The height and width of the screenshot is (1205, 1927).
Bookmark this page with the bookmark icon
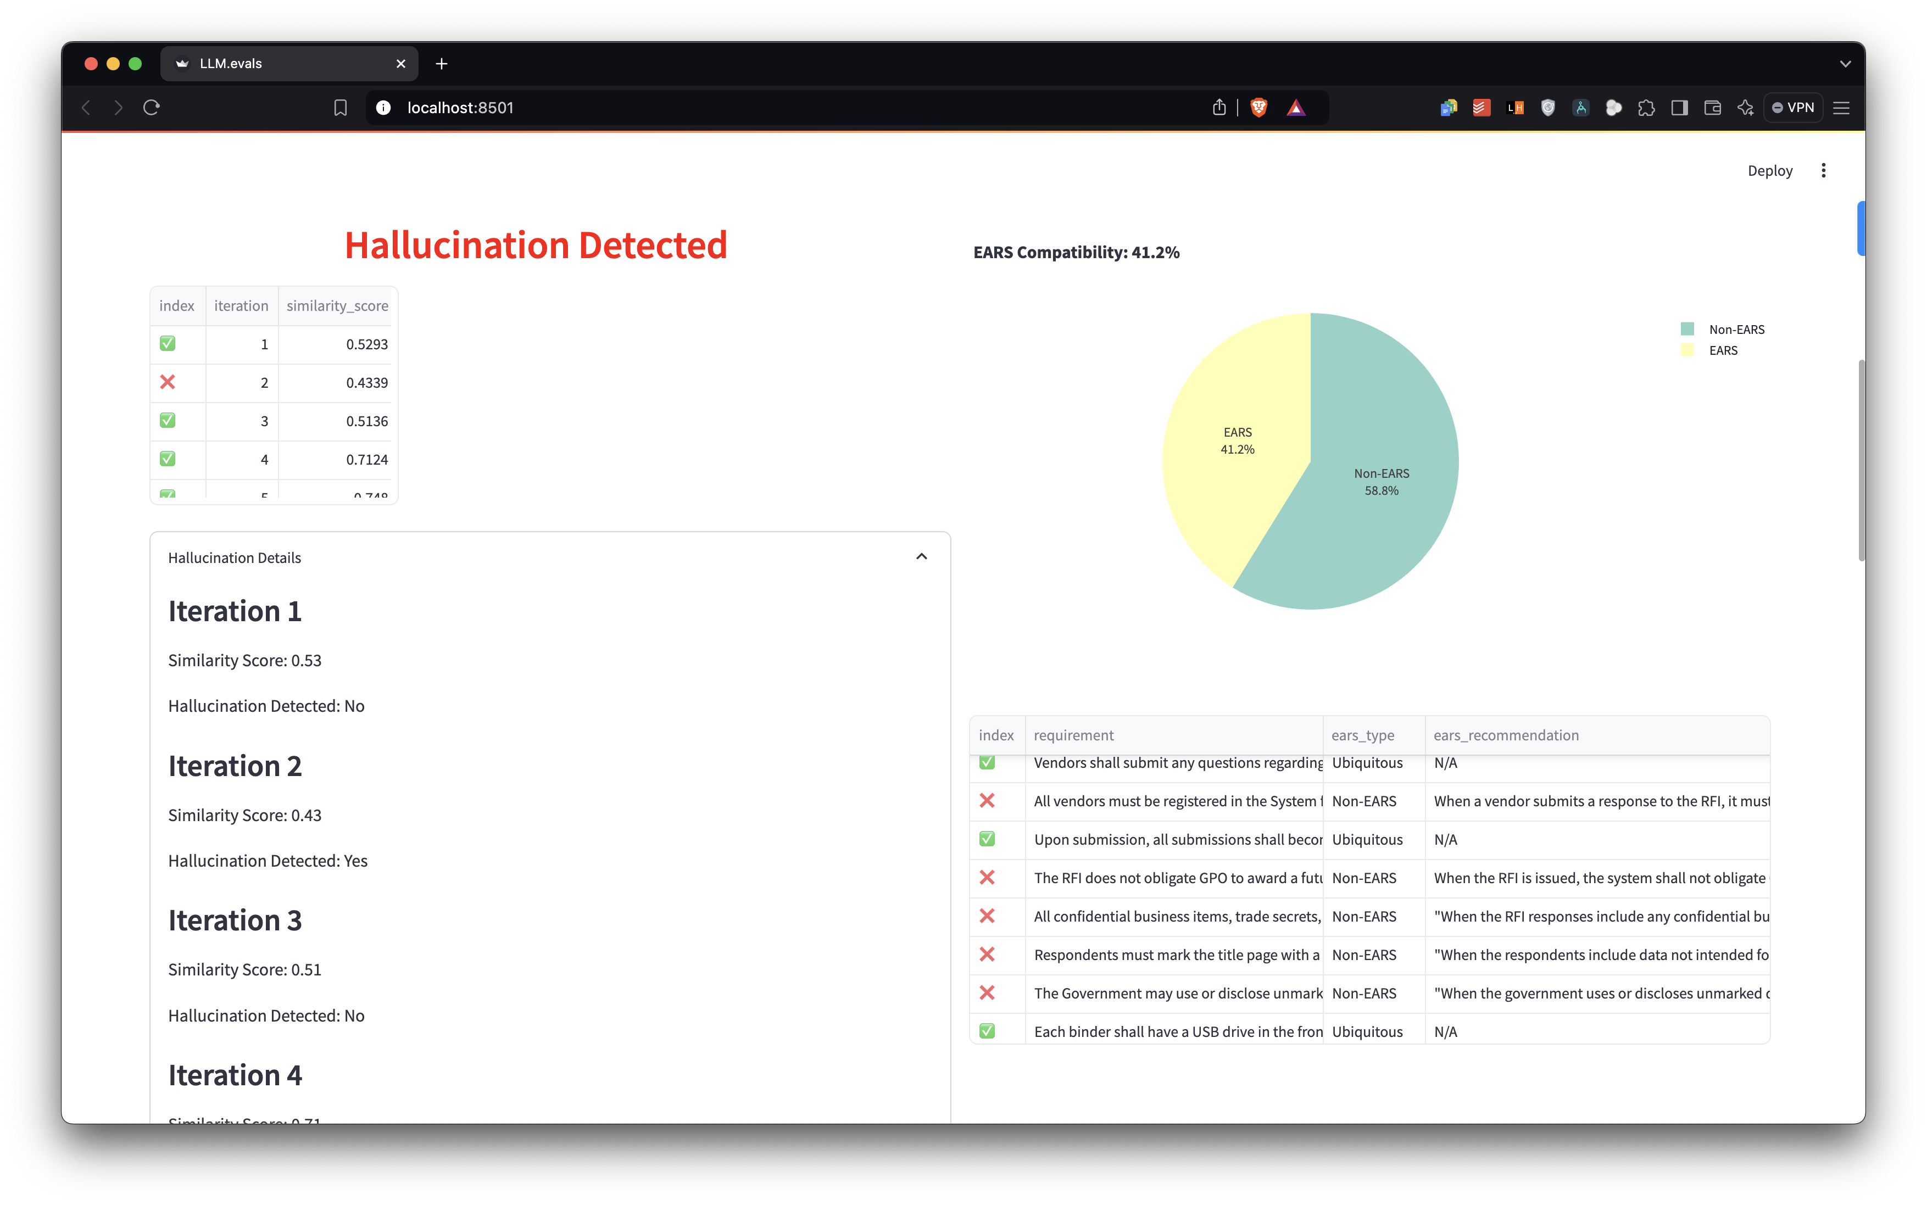(340, 108)
